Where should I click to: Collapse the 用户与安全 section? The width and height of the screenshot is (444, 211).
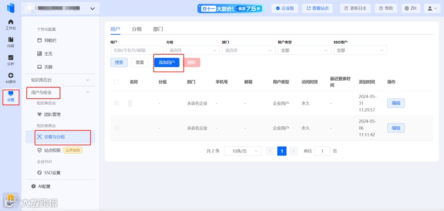[60, 92]
